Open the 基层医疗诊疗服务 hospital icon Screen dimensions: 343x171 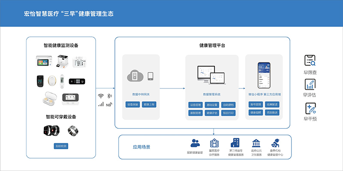(214, 143)
